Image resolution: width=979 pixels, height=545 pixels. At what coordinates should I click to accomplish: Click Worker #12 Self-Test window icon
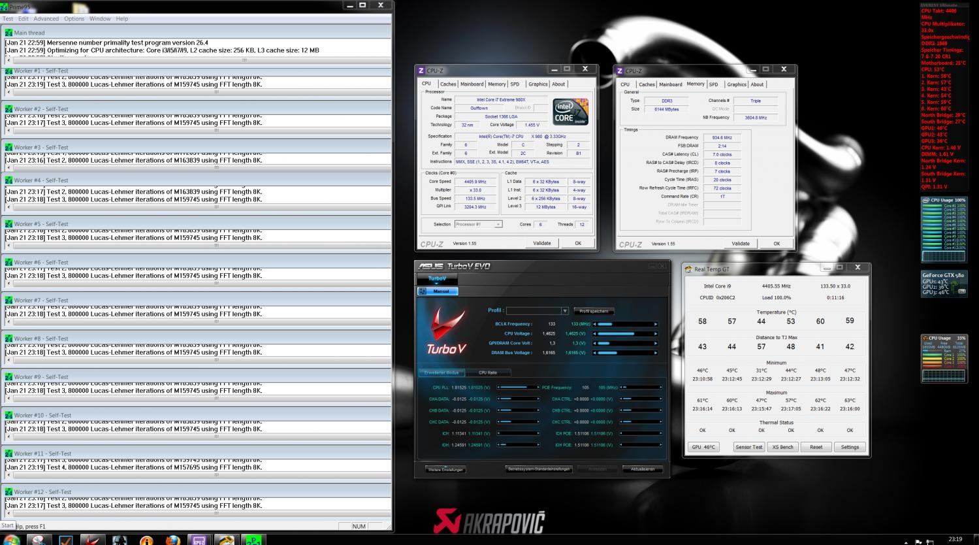pyautogui.click(x=9, y=492)
